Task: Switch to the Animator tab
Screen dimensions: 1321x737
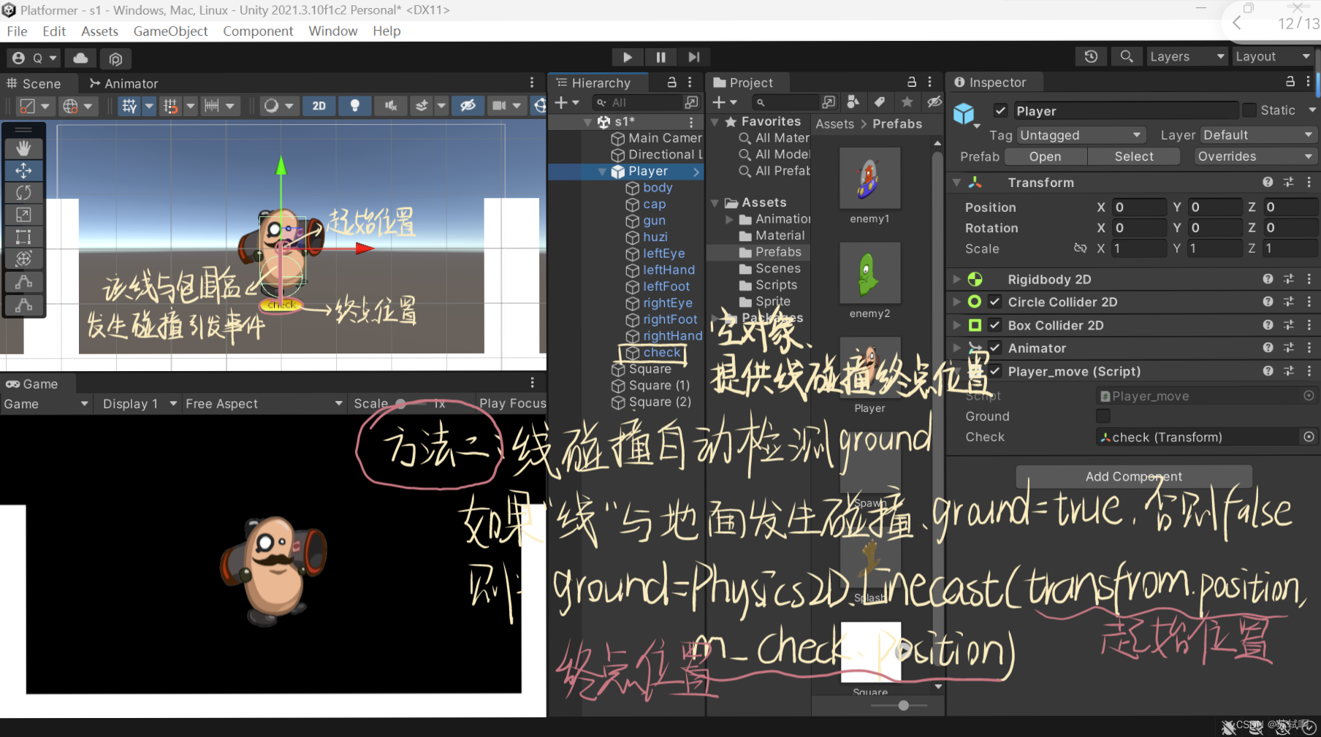Action: tap(123, 83)
